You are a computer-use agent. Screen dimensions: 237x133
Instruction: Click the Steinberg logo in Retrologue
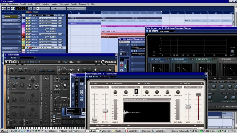point(109,62)
